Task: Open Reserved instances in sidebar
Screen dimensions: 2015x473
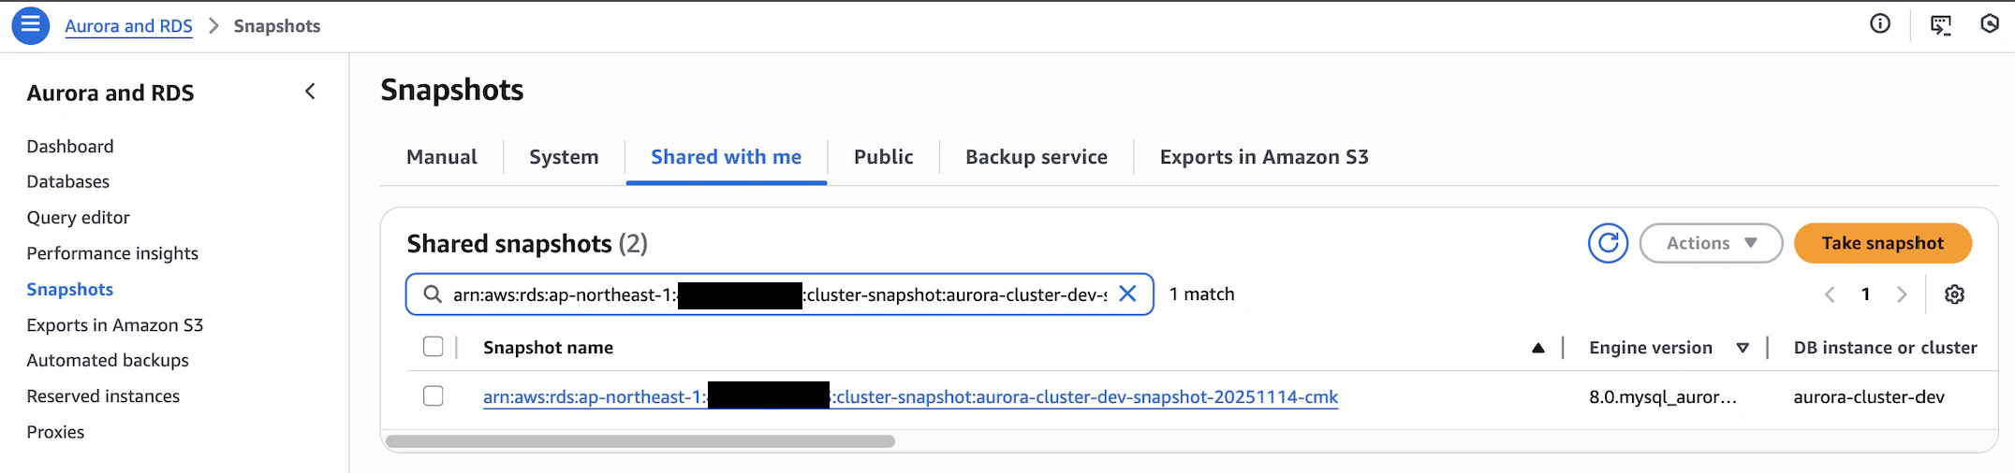Action: [103, 396]
